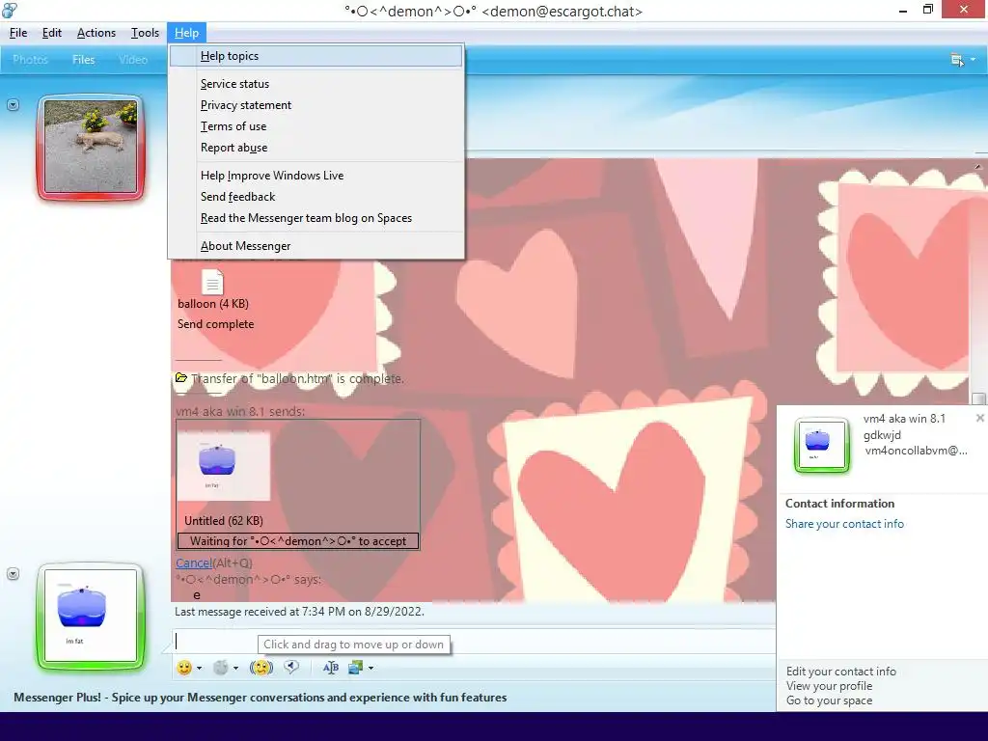The height and width of the screenshot is (741, 988).
Task: Click the Untitled image transfer preview
Action: click(224, 465)
